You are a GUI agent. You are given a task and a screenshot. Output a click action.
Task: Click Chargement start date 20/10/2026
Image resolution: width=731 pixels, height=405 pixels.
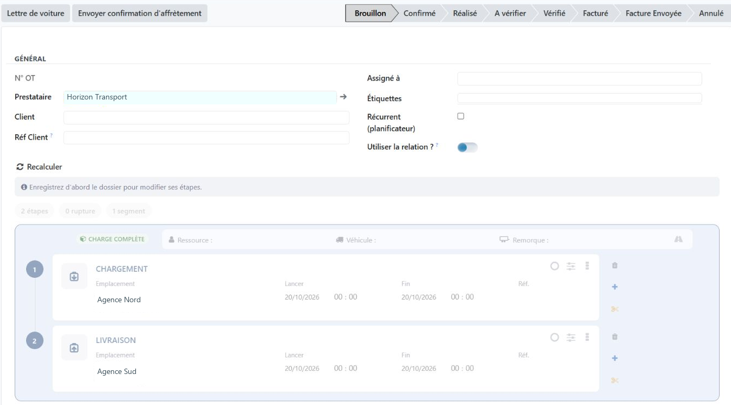click(x=302, y=297)
